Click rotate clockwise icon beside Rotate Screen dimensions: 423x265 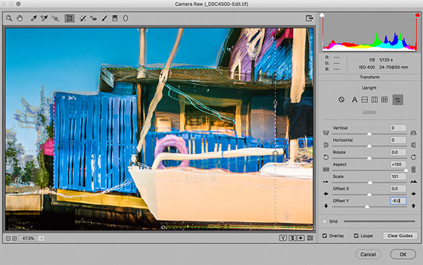click(x=414, y=157)
